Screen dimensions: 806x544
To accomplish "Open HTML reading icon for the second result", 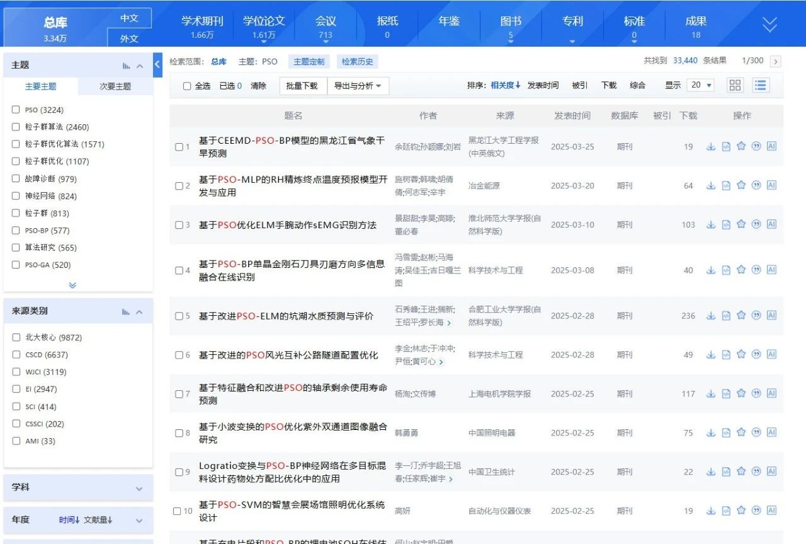I will tap(726, 186).
